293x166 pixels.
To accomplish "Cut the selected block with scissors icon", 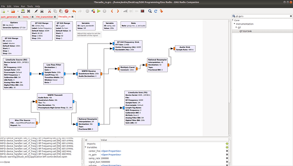I will pos(50,11).
